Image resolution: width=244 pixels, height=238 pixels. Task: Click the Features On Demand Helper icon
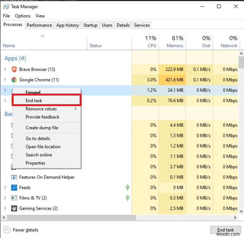14,177
